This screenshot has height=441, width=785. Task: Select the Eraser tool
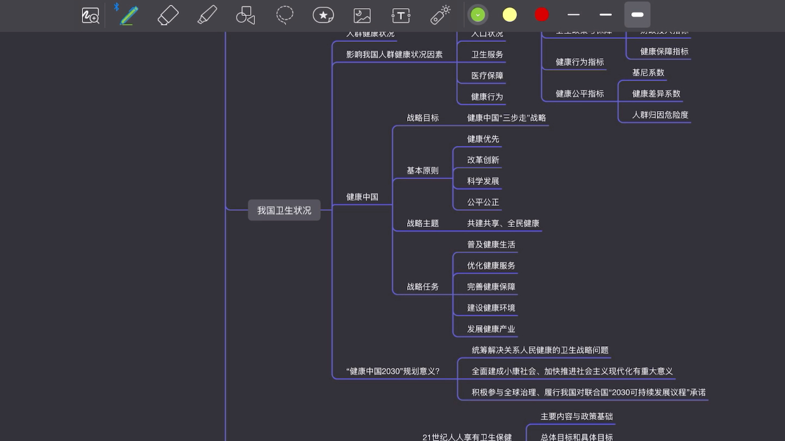tap(168, 15)
